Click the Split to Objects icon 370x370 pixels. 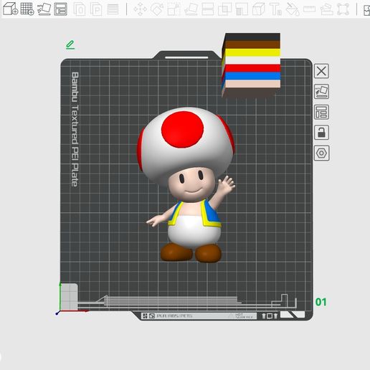click(x=80, y=9)
